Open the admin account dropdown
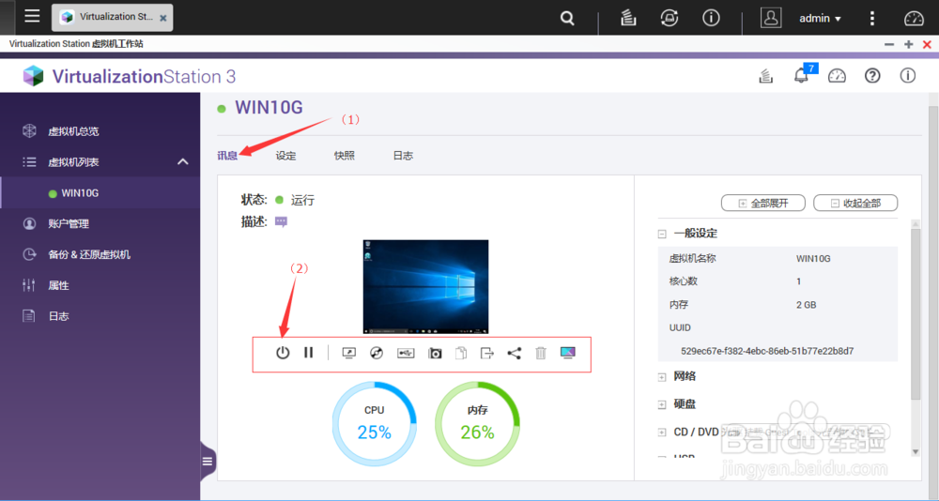 tap(820, 19)
